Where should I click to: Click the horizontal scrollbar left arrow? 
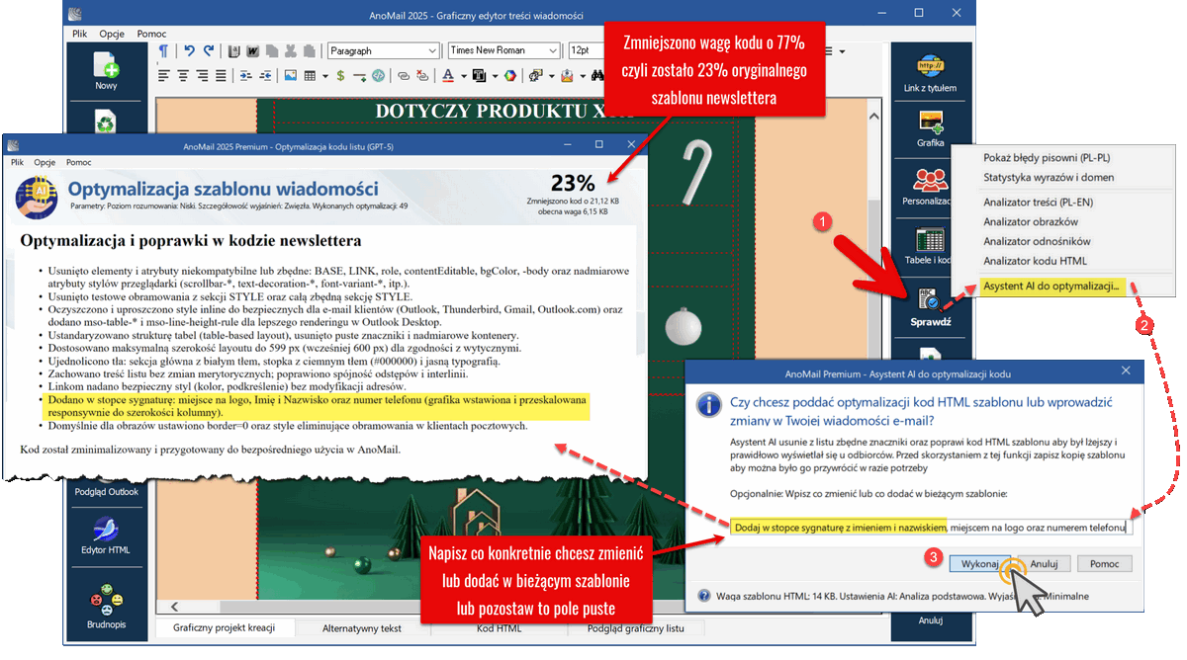pos(176,605)
